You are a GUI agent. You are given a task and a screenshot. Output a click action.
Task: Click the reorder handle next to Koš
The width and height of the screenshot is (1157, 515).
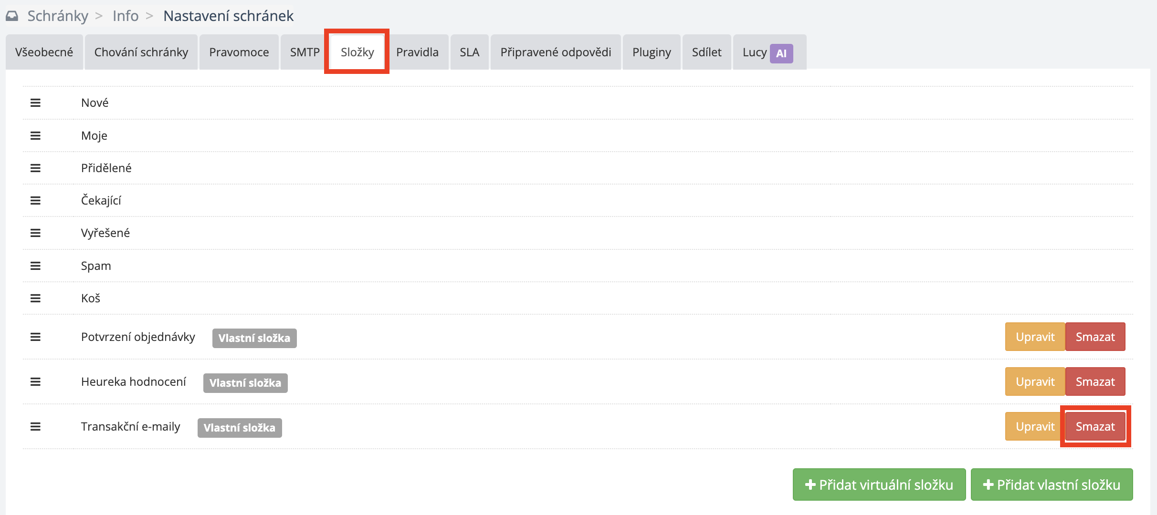pos(35,298)
